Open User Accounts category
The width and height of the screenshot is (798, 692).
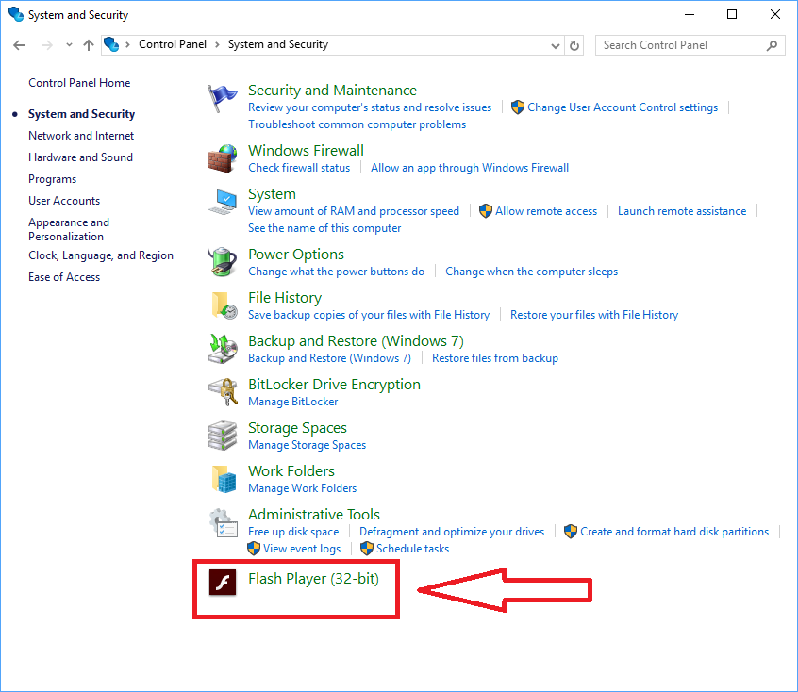64,201
